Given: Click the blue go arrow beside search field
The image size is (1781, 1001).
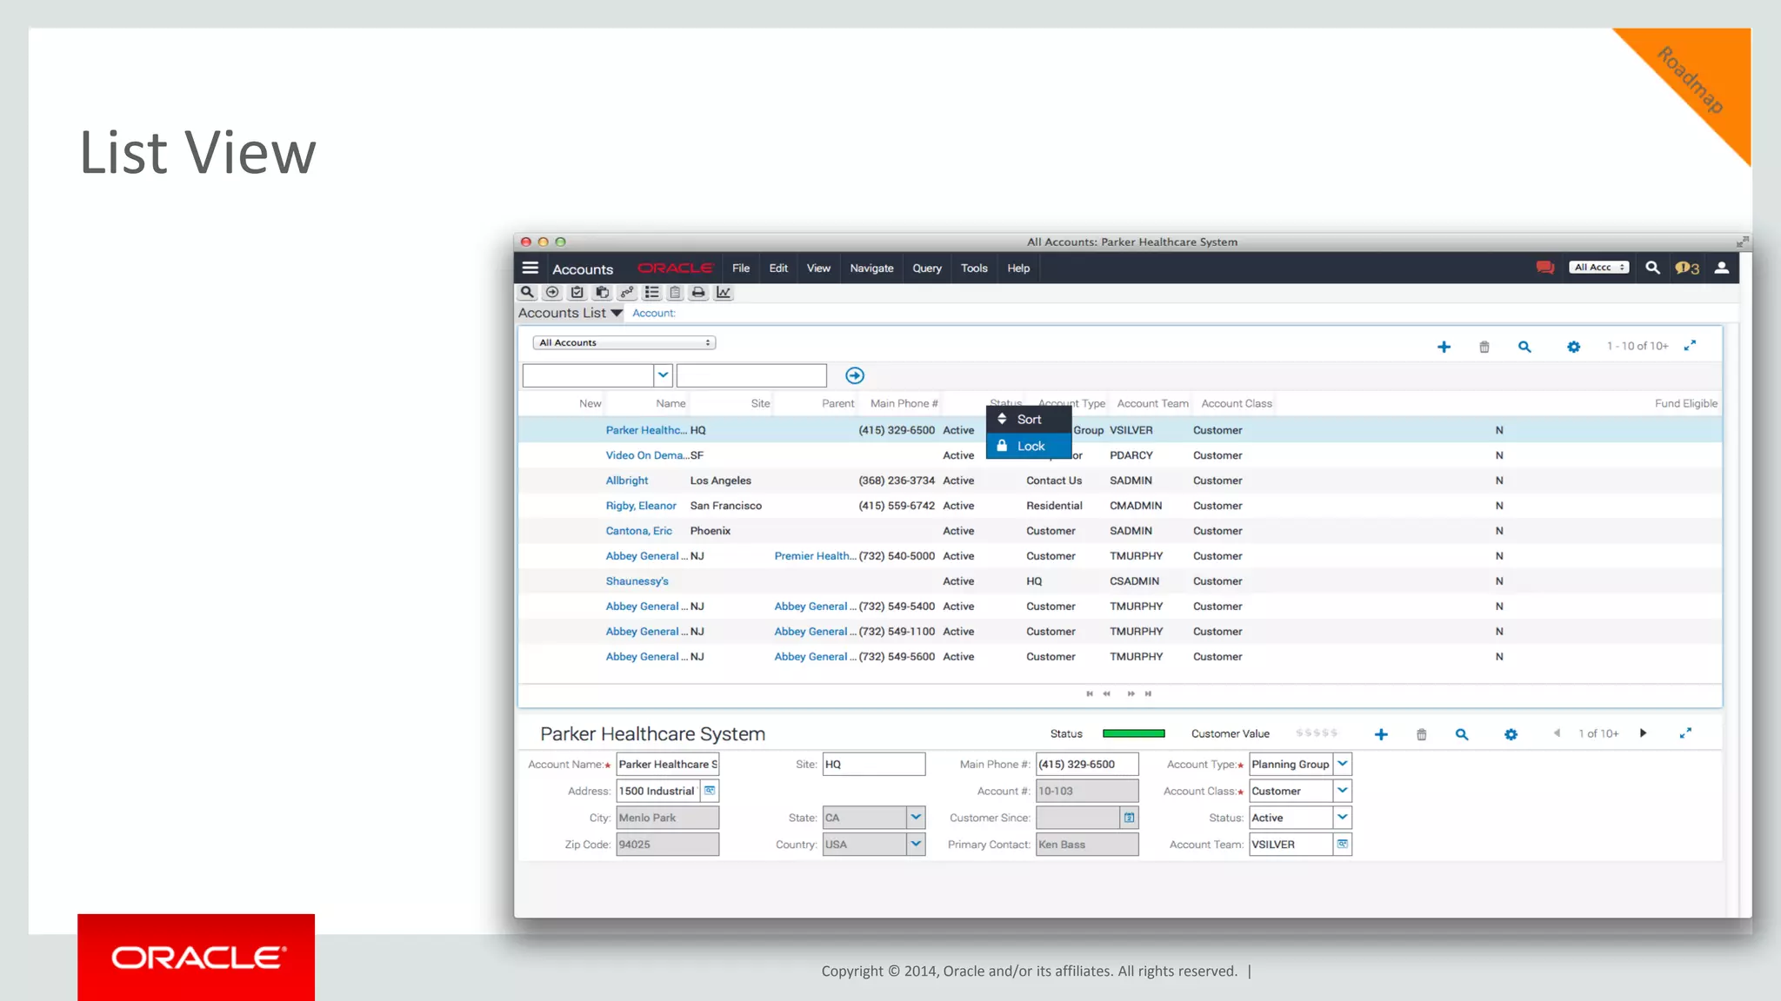Looking at the screenshot, I should coord(855,375).
